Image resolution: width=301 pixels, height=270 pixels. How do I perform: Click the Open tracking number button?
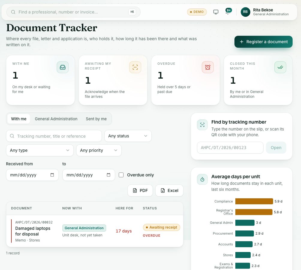point(276,148)
